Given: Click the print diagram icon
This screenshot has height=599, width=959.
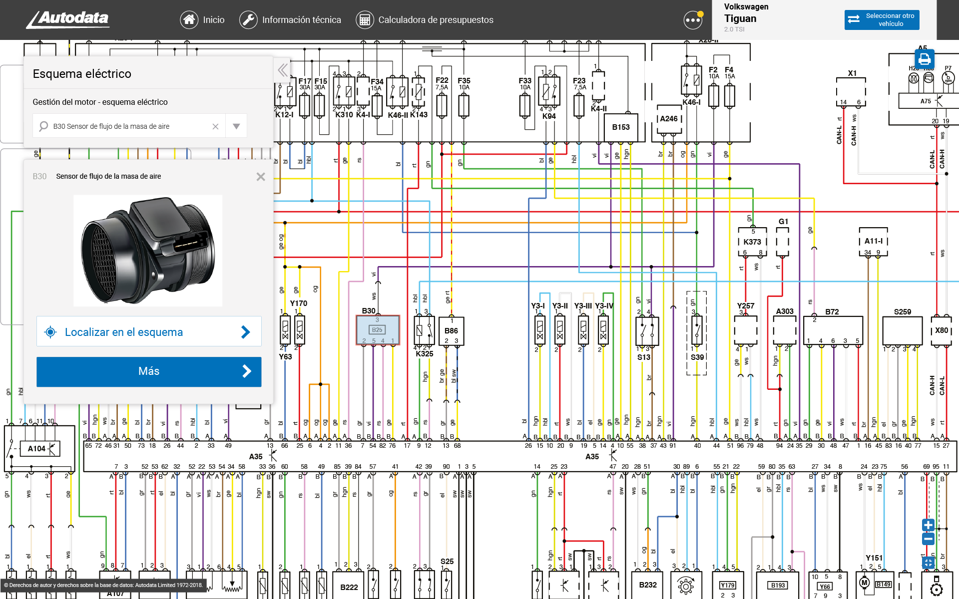Looking at the screenshot, I should [924, 59].
